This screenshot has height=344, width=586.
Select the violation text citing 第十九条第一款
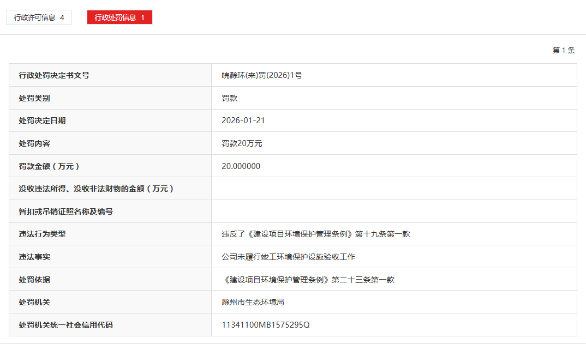click(x=316, y=234)
